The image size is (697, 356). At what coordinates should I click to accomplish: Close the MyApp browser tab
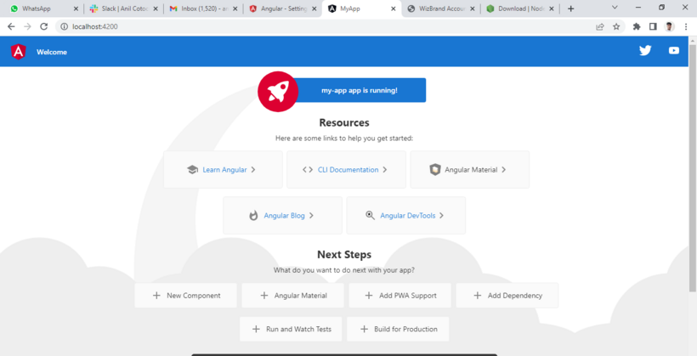click(x=393, y=8)
